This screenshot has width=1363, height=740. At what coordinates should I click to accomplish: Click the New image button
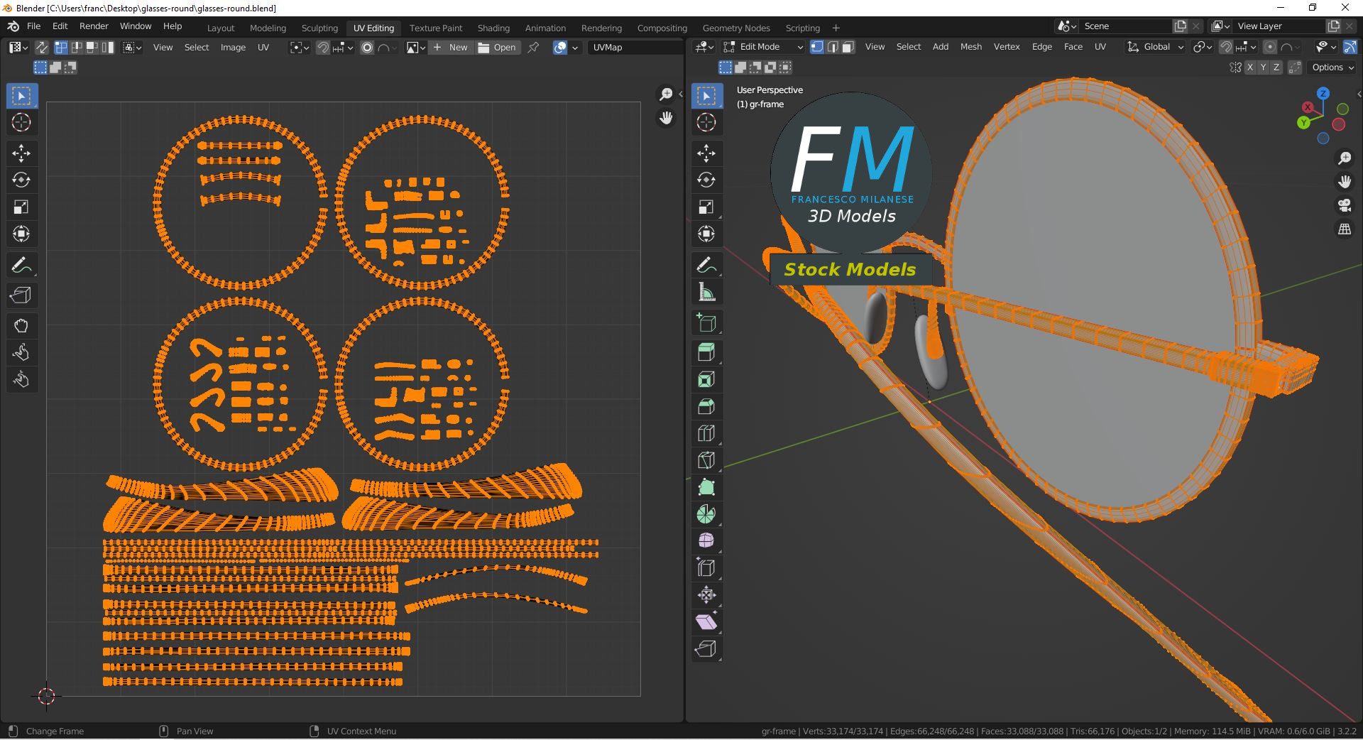451,48
